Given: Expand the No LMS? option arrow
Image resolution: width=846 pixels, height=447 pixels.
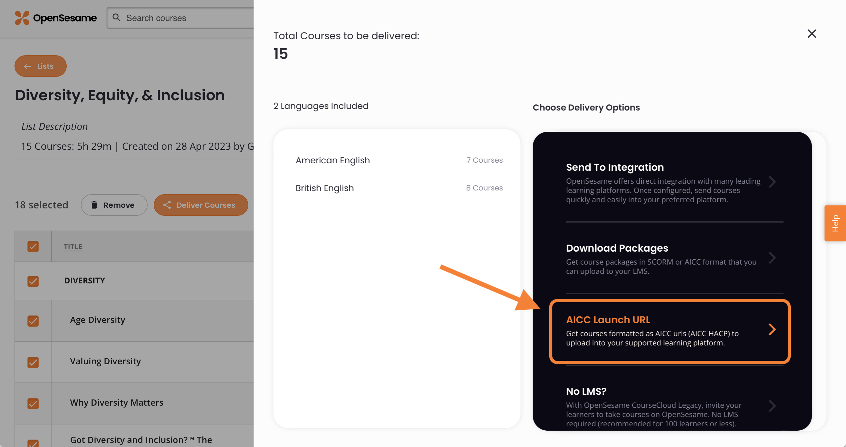Looking at the screenshot, I should pos(773,406).
